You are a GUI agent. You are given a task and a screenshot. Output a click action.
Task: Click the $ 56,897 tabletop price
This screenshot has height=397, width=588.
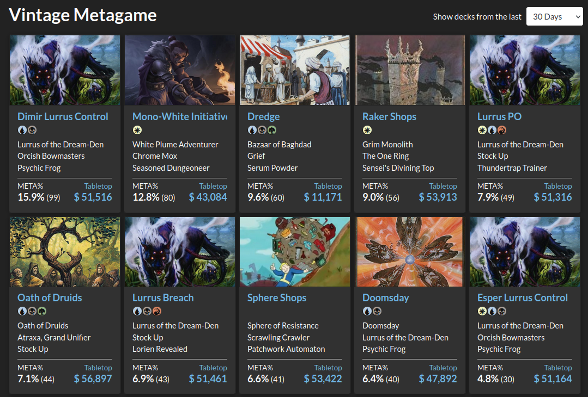[x=93, y=379]
